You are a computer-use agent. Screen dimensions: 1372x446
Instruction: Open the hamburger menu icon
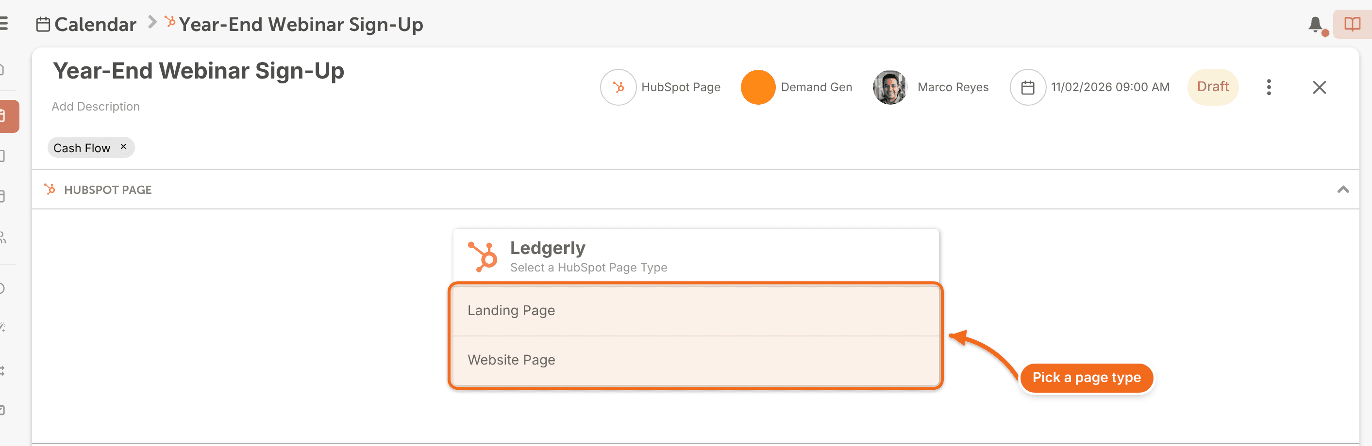coord(3,24)
